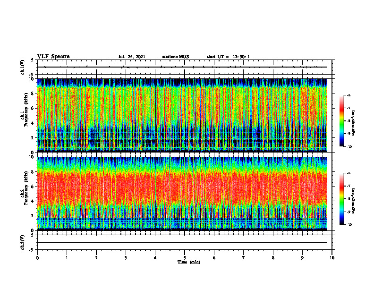374x289 pixels.
Task: Click tick label "8" on the Time axis
Action: [273, 258]
